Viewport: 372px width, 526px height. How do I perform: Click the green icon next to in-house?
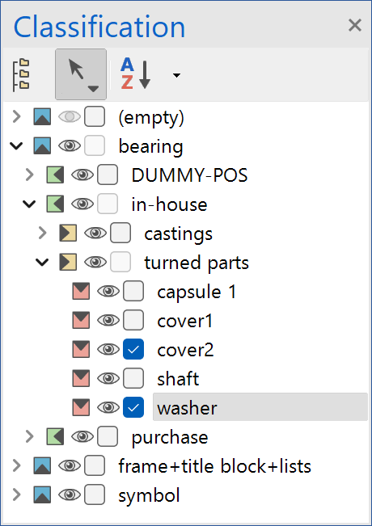[55, 204]
